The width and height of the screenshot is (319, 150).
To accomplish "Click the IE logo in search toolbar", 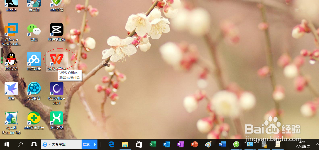I will pyautogui.click(x=45, y=144).
